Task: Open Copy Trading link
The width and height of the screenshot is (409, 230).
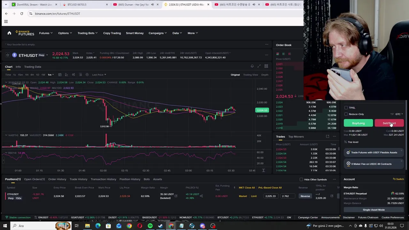Action: click(x=112, y=33)
